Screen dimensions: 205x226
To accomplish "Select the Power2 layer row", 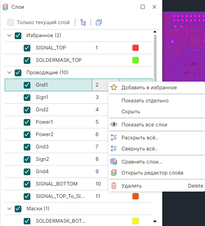I will (x=56, y=134).
